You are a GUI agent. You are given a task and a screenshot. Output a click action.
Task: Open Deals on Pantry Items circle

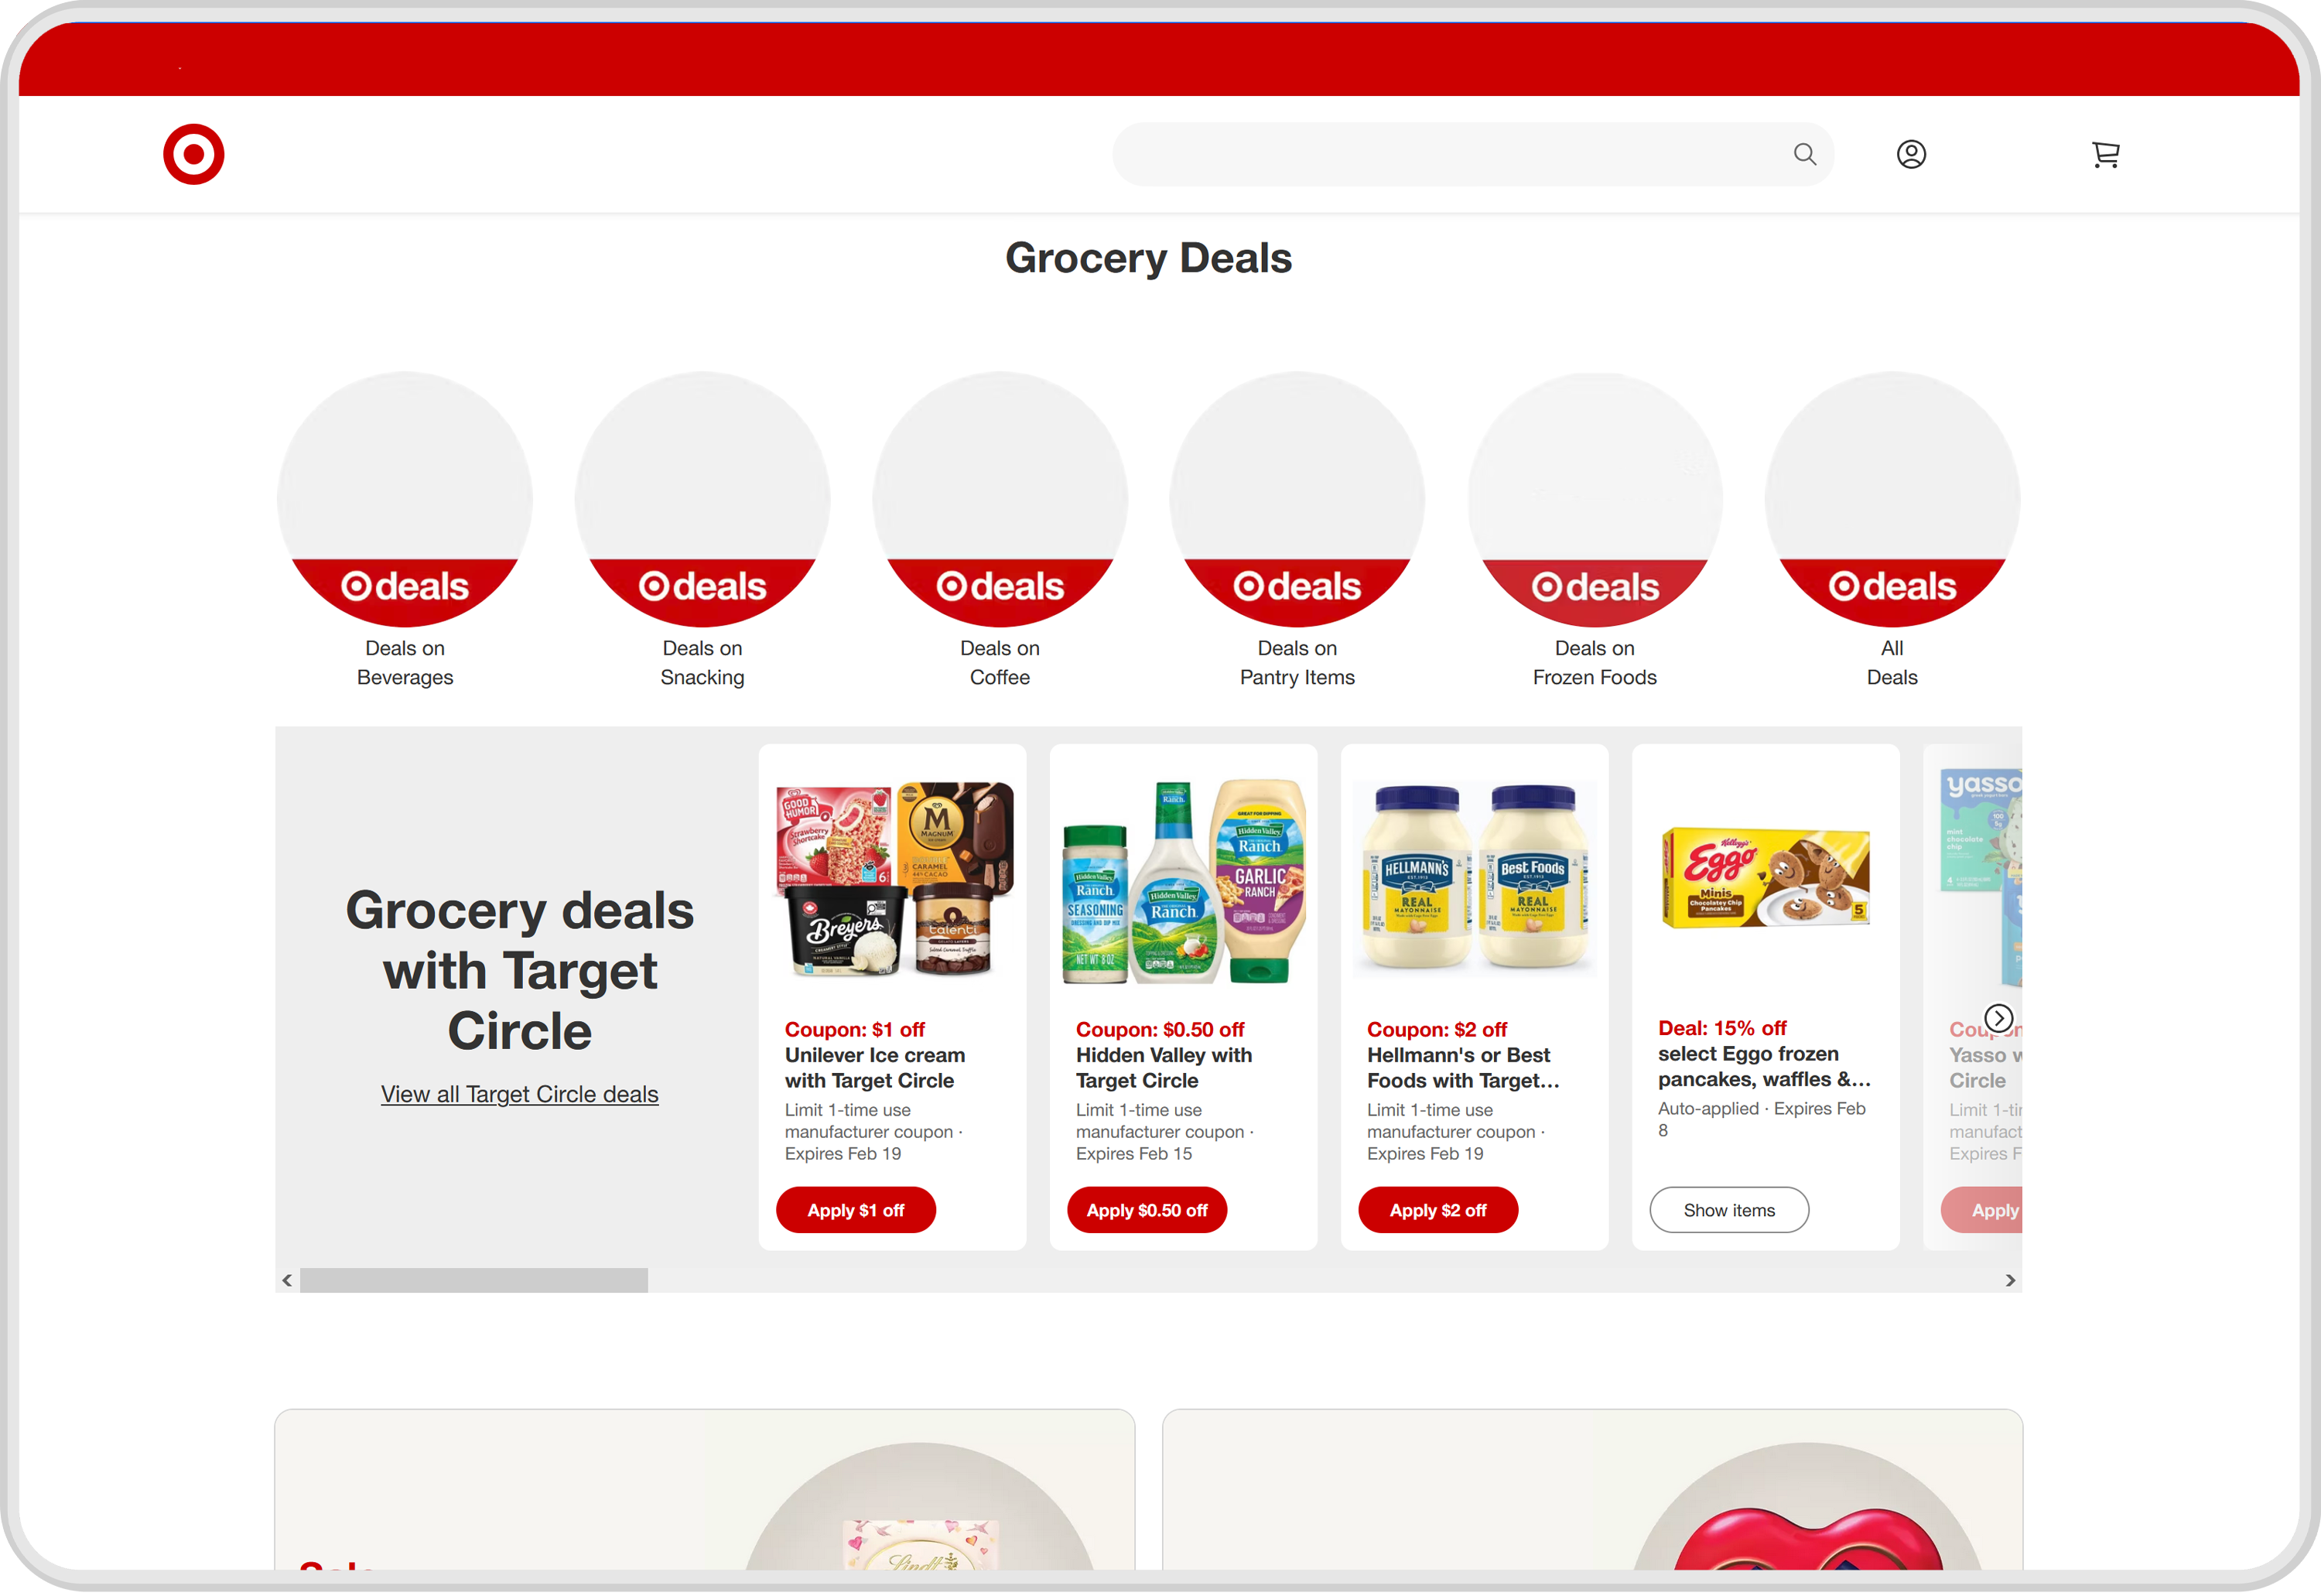click(x=1297, y=500)
